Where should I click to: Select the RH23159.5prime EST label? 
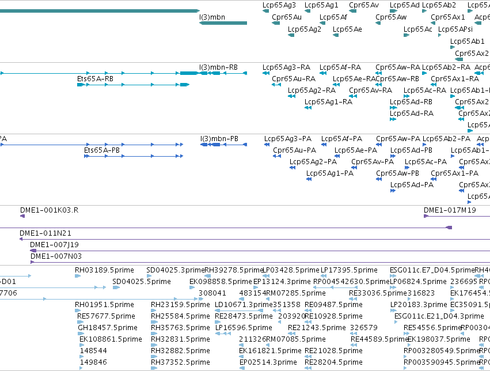(x=180, y=305)
